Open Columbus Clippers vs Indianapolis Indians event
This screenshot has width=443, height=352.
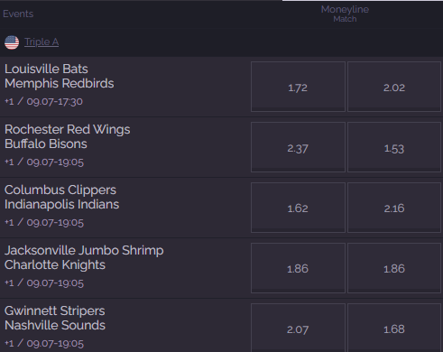coord(61,197)
